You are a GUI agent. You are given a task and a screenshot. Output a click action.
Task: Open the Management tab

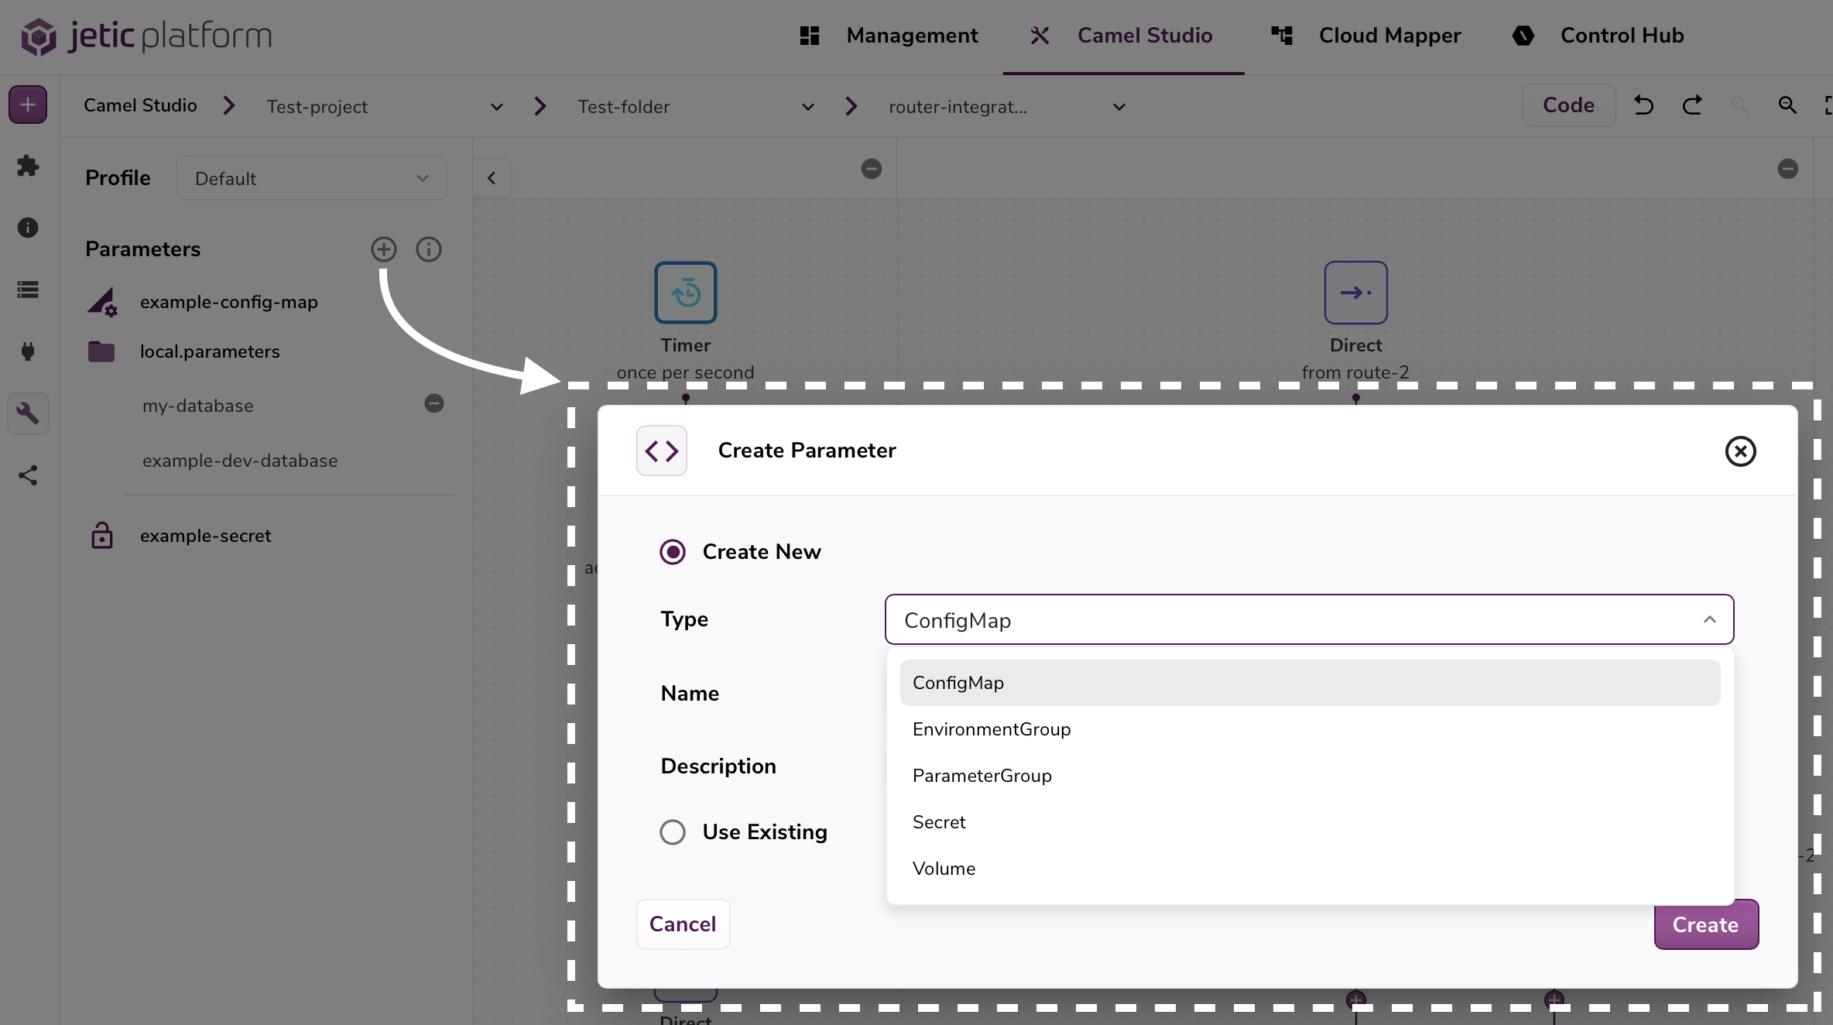[x=889, y=36]
